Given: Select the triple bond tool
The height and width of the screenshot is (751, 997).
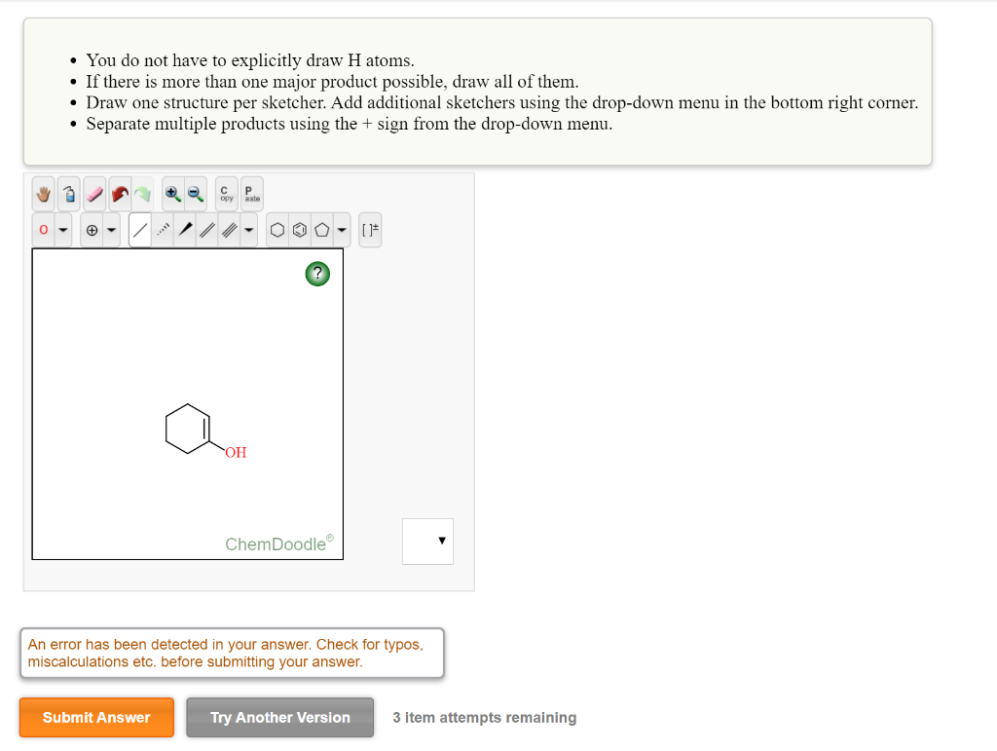Looking at the screenshot, I should point(231,230).
